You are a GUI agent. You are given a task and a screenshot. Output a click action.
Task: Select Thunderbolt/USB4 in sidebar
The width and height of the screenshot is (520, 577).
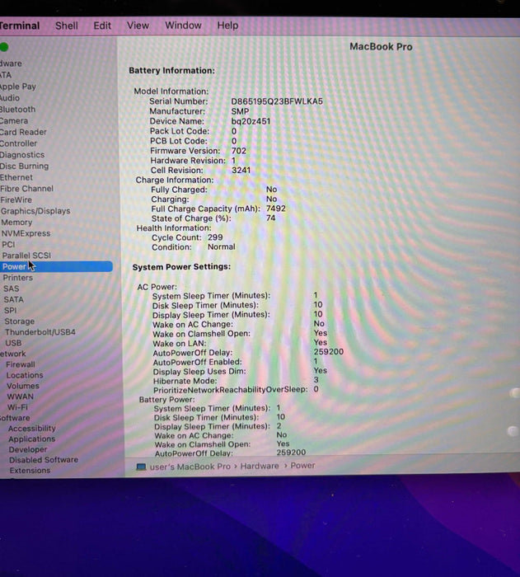point(40,332)
